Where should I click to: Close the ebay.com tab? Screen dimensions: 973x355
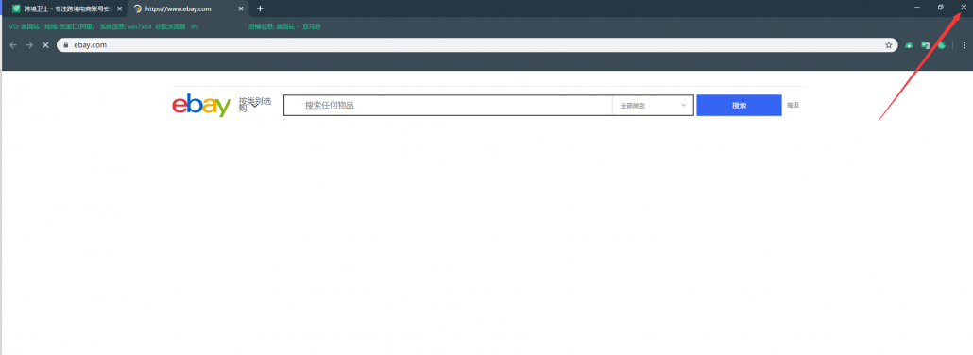242,8
